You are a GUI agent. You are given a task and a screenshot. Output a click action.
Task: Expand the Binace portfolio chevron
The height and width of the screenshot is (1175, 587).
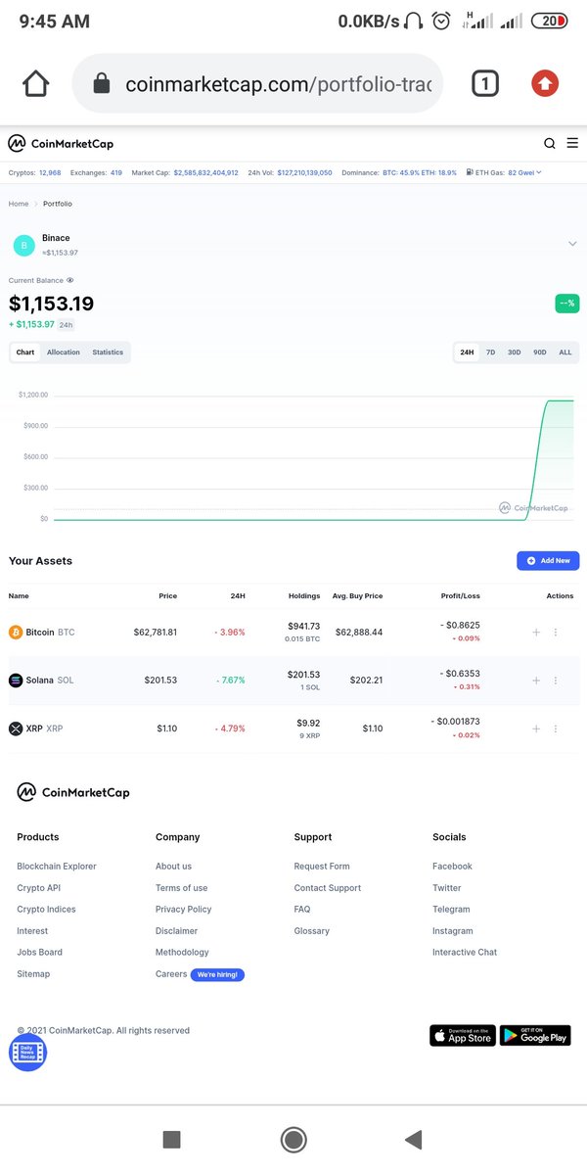[x=572, y=244]
